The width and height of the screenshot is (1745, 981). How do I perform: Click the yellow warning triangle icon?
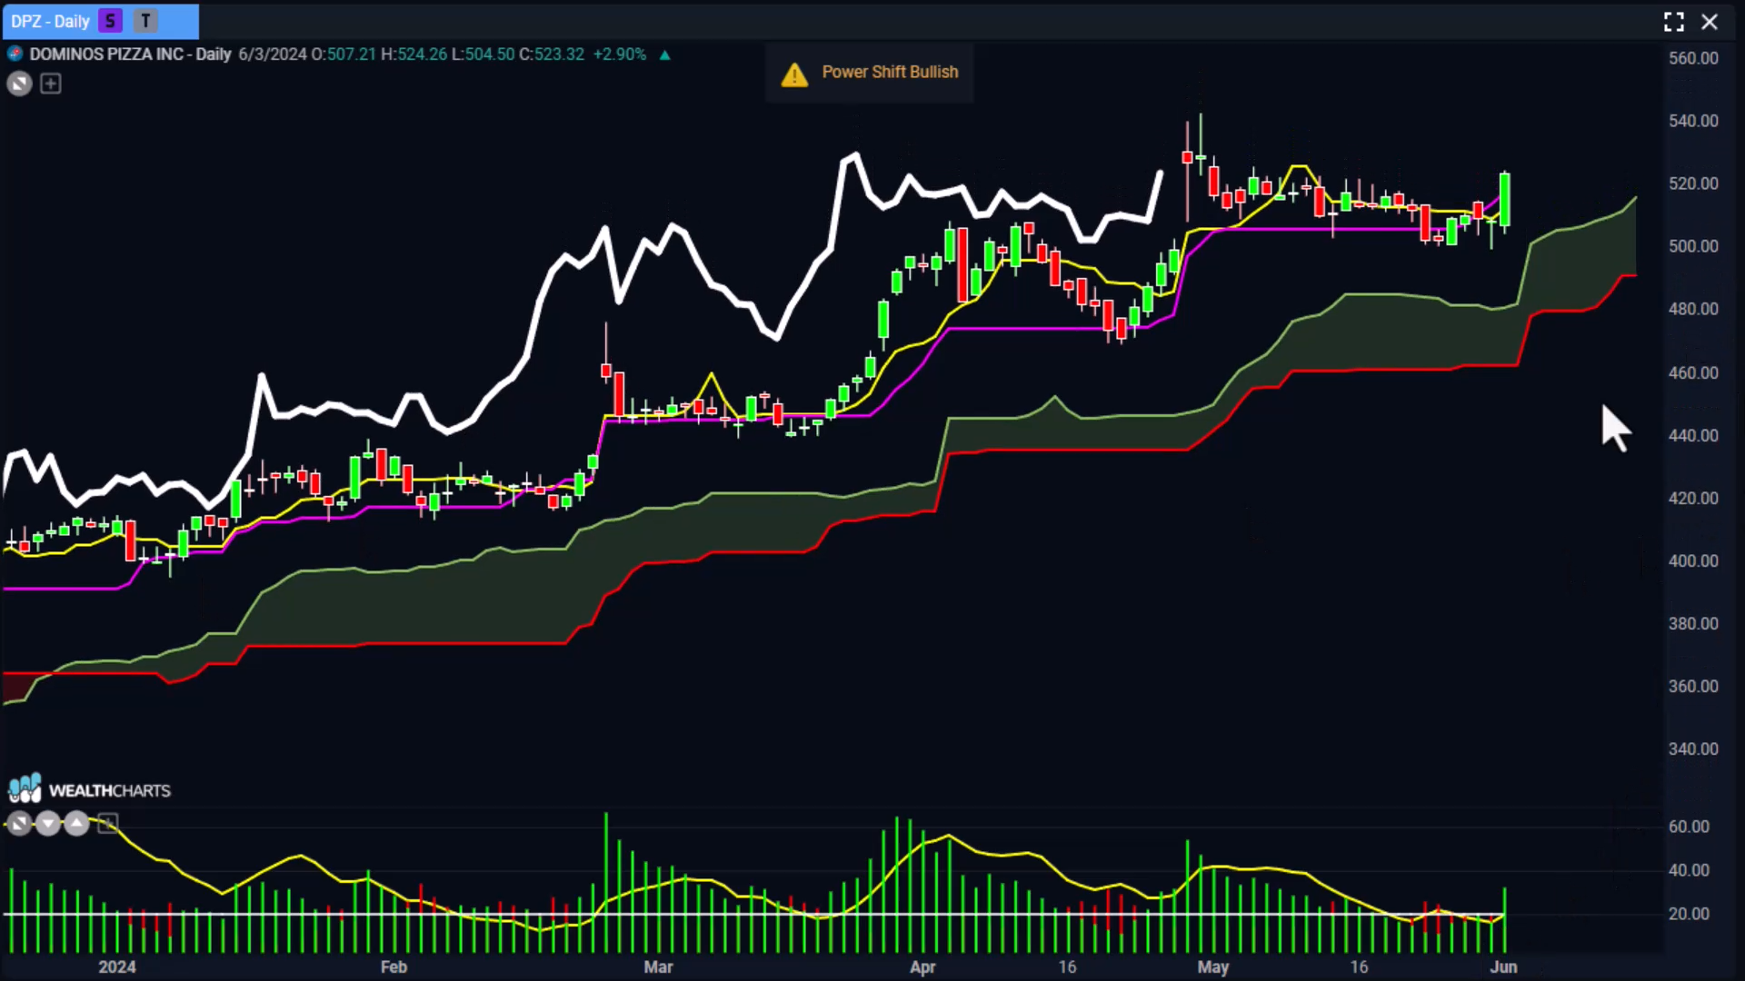(794, 74)
